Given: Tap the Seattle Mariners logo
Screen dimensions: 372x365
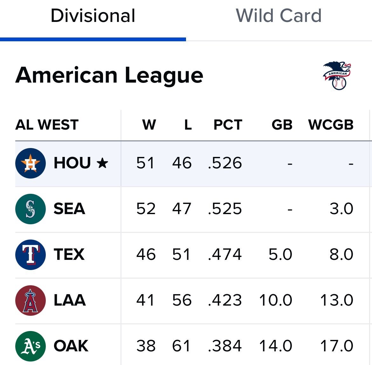Looking at the screenshot, I should point(31,209).
